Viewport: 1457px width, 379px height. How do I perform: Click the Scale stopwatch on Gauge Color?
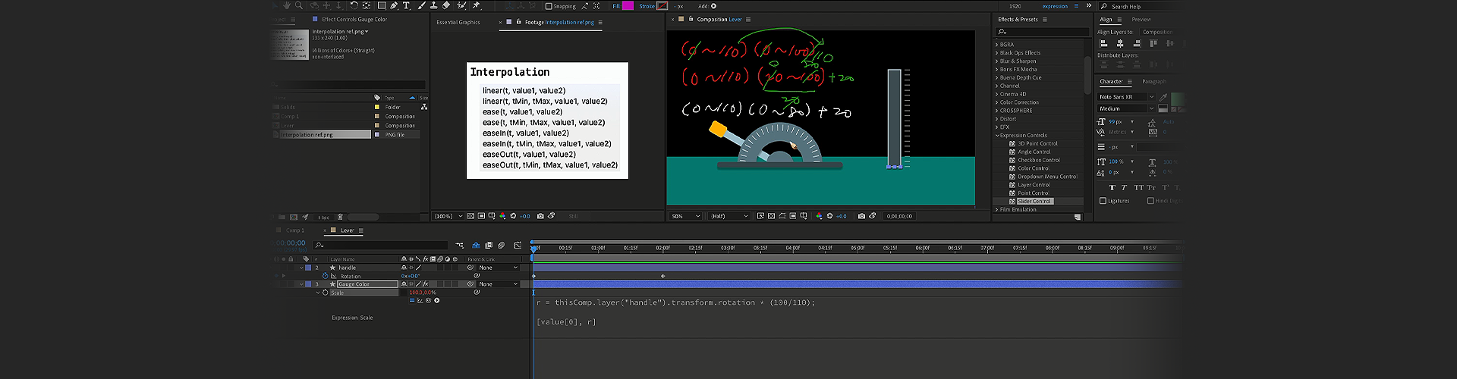(x=325, y=293)
